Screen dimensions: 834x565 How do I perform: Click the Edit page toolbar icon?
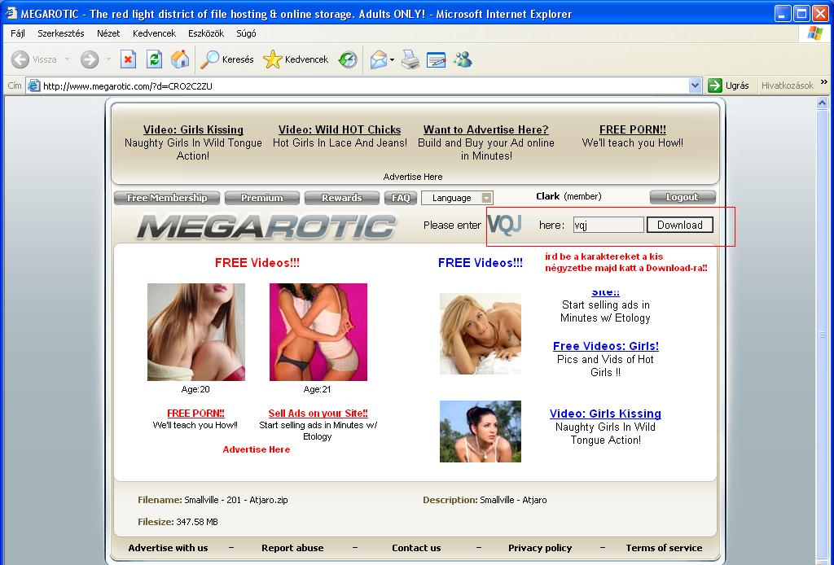pyautogui.click(x=437, y=59)
